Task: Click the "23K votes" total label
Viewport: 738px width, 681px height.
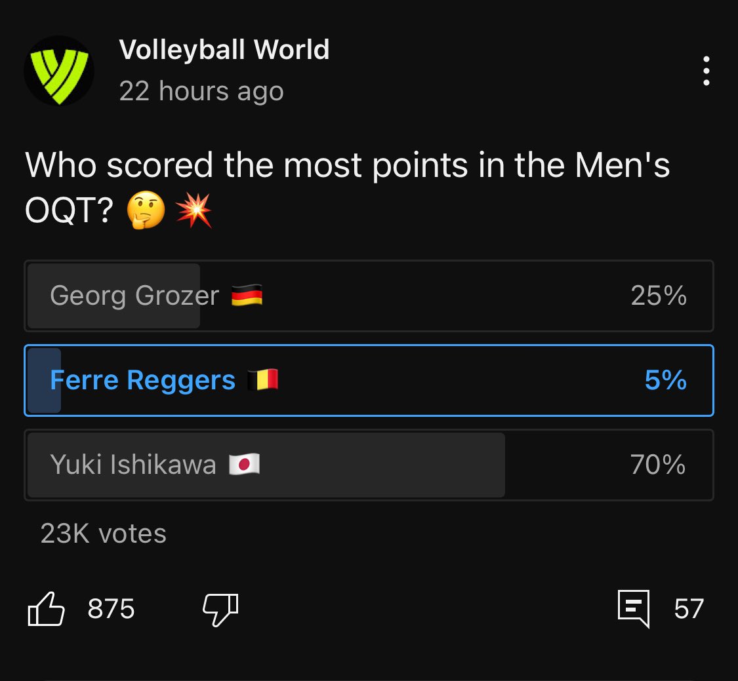Action: (104, 534)
